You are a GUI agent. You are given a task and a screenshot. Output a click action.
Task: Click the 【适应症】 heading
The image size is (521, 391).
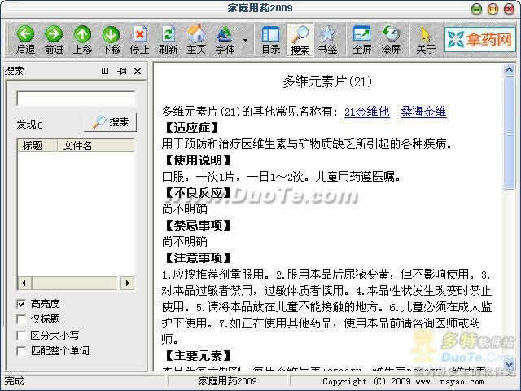tap(192, 128)
